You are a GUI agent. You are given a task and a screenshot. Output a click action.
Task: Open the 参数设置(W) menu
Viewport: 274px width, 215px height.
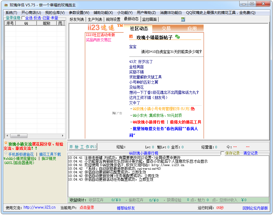(x=79, y=13)
